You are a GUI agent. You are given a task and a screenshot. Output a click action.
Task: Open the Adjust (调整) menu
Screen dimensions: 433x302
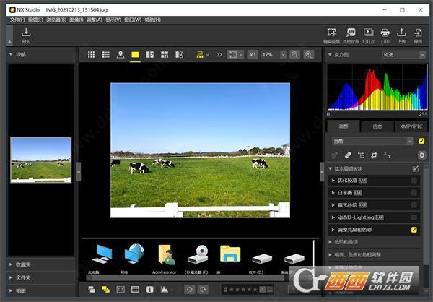pyautogui.click(x=95, y=20)
